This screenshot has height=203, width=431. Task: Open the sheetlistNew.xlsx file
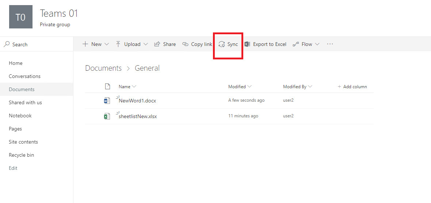(138, 116)
